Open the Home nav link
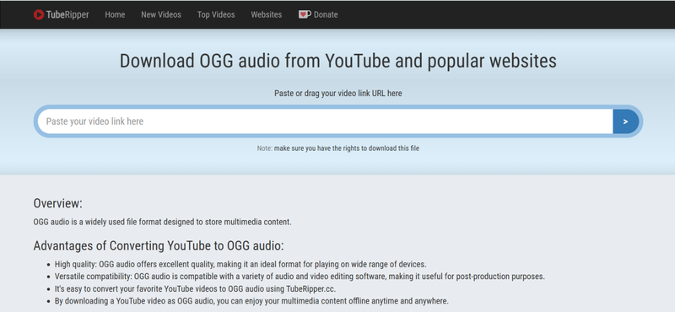Image resolution: width=675 pixels, height=312 pixels. 115,14
